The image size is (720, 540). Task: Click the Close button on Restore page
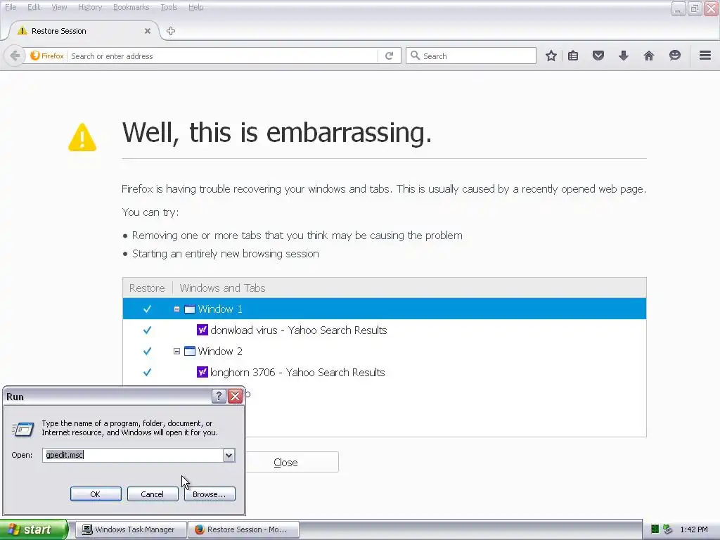(292, 463)
